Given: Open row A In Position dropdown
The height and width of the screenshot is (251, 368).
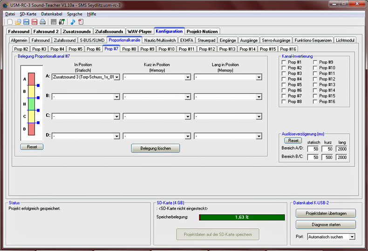Looking at the screenshot, I should click(x=116, y=77).
